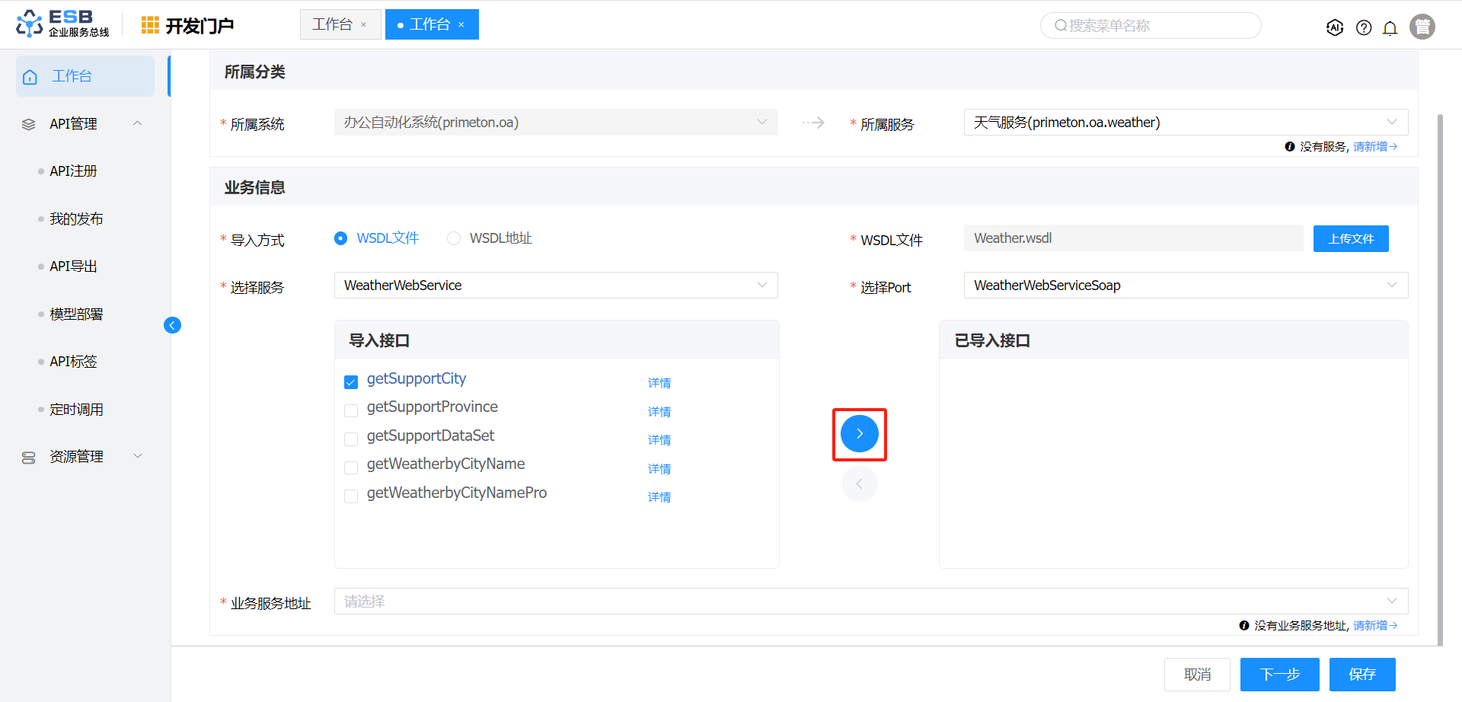Open the 所属服务 dropdown
Image resolution: width=1462 pixels, height=702 pixels.
pos(1185,123)
